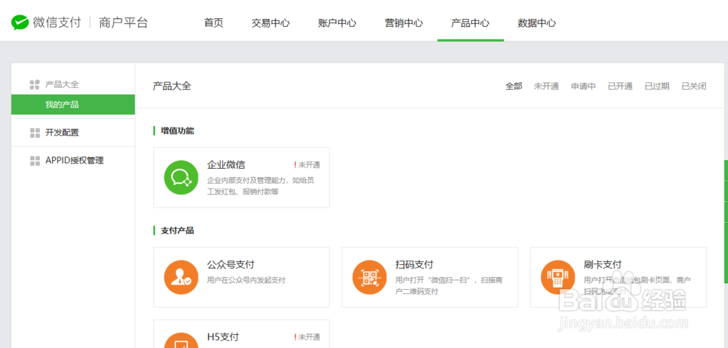Click the 企业微信 green chat bubble icon

pos(181,178)
